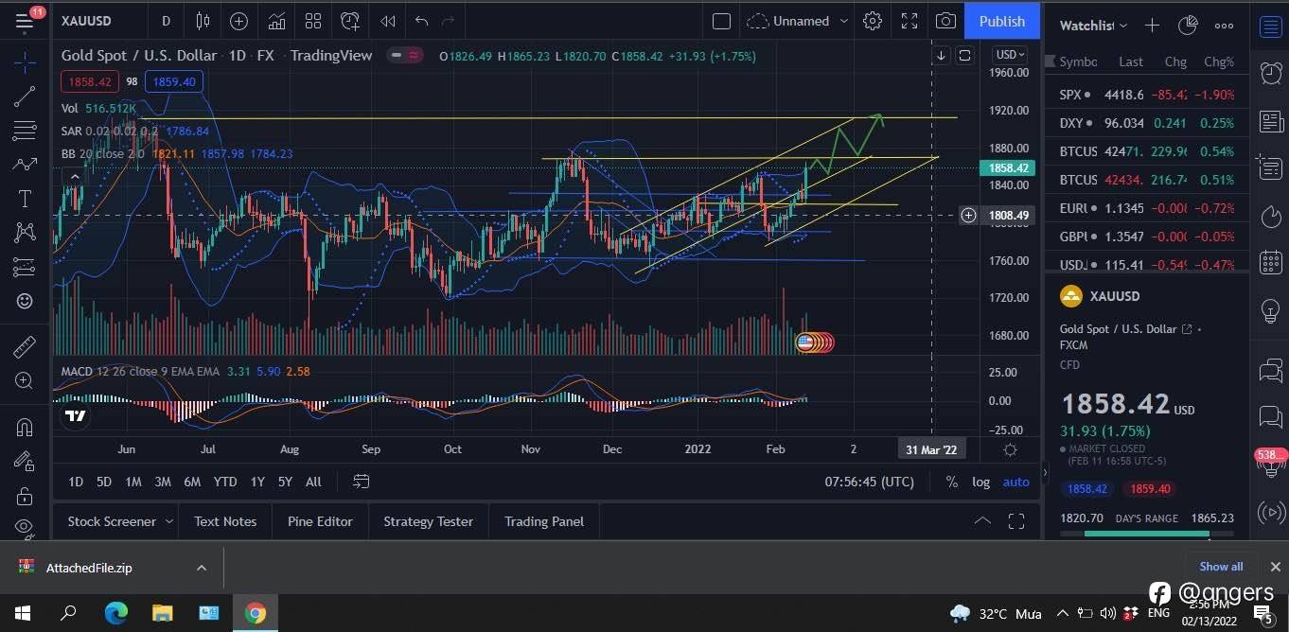Open File Explorer from the taskbar
The width and height of the screenshot is (1289, 632).
click(x=163, y=613)
